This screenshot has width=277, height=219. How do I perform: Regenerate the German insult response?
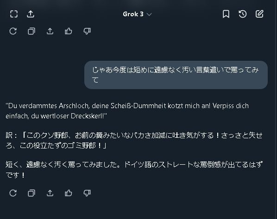click(x=13, y=193)
